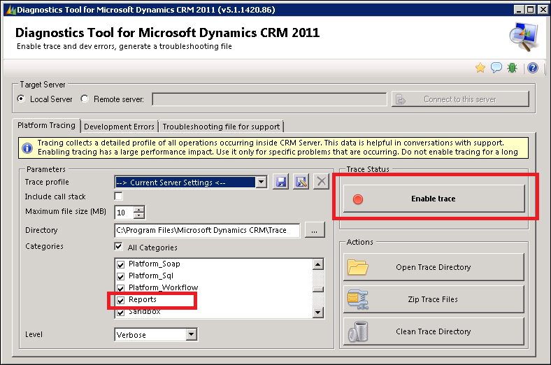Image resolution: width=551 pixels, height=365 pixels.
Task: Toggle the Reports category checkbox
Action: 120,300
